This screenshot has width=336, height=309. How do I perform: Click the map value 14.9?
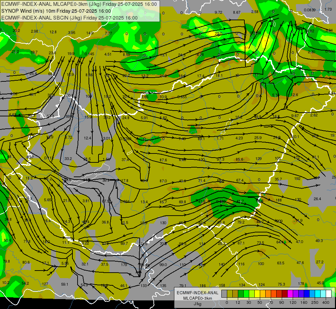pyautogui.click(x=90, y=33)
